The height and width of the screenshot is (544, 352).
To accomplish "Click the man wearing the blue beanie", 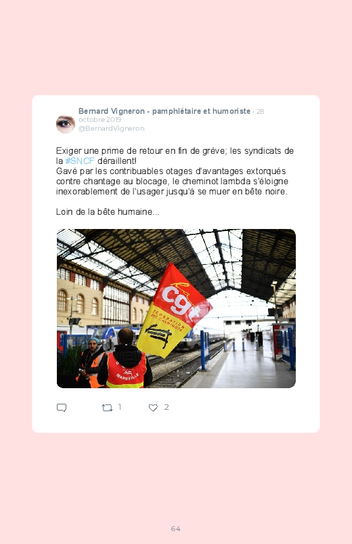I will (x=91, y=361).
